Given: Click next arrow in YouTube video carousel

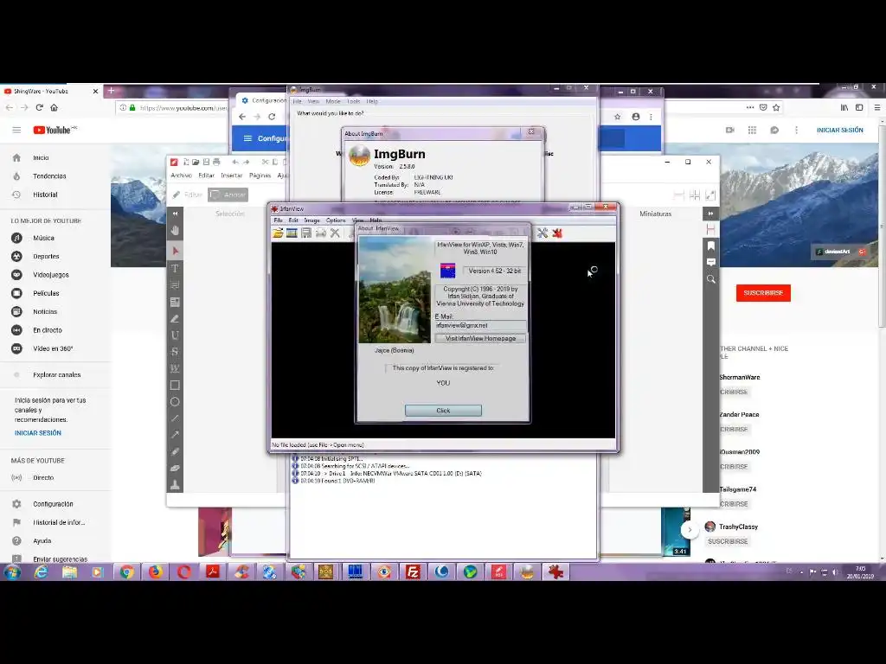Looking at the screenshot, I should pyautogui.click(x=690, y=530).
